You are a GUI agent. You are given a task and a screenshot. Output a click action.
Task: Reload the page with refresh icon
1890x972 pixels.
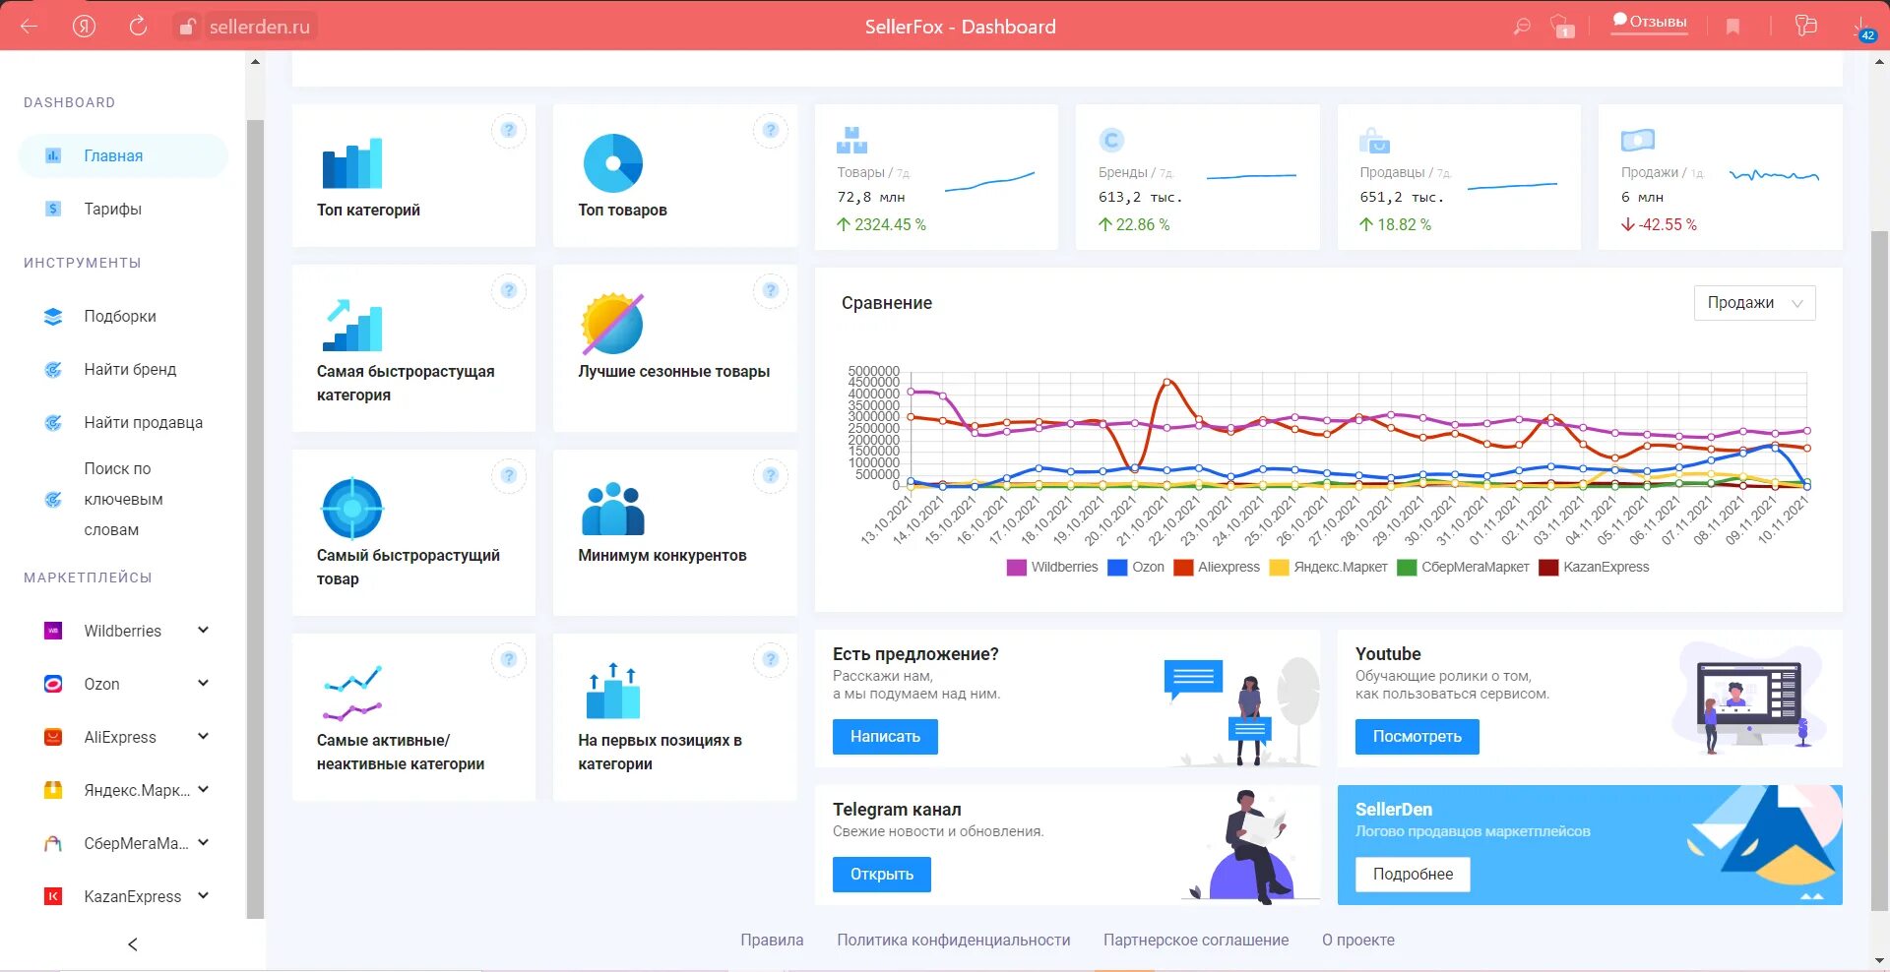point(138,27)
